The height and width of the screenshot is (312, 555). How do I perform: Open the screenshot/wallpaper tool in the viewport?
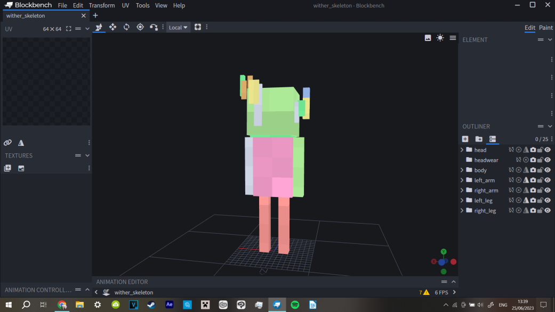(x=429, y=38)
